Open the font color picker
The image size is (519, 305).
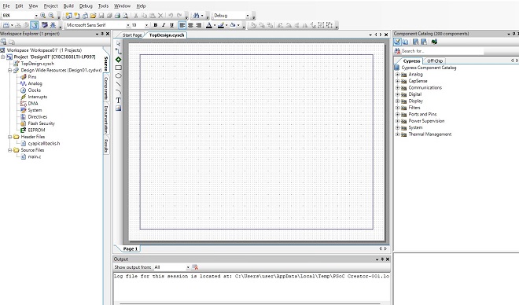[209, 25]
